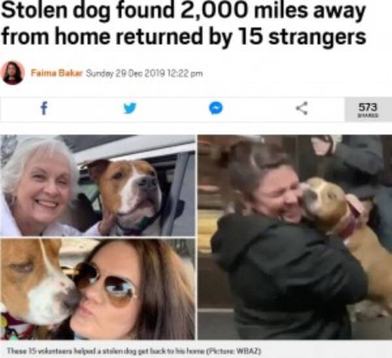The image size is (392, 358).
Task: Click the article headline about stolen dog
Action: pos(184,23)
